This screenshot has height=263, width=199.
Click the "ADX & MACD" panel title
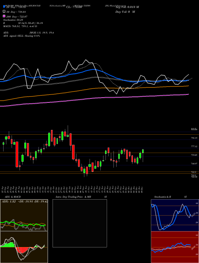click(x=13, y=197)
